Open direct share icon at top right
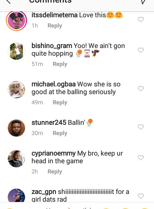 143,2
